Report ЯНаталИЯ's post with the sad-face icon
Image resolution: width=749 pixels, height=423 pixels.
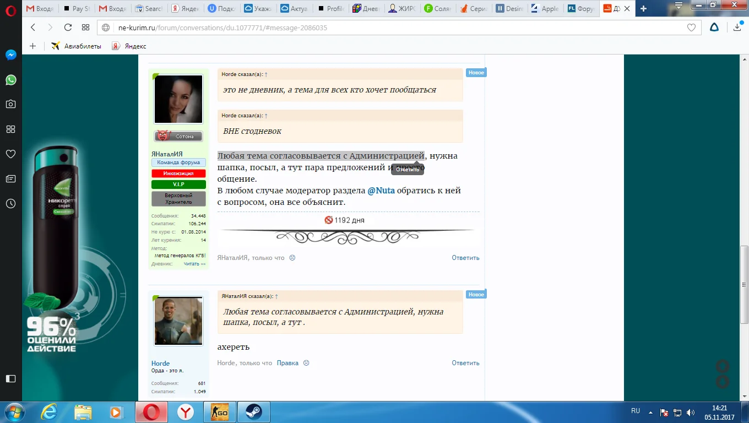point(292,258)
